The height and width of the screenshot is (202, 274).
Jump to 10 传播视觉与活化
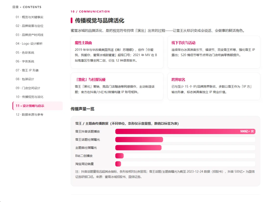(x=29, y=97)
